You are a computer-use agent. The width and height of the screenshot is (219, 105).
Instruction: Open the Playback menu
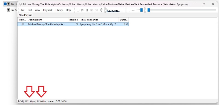48,10
